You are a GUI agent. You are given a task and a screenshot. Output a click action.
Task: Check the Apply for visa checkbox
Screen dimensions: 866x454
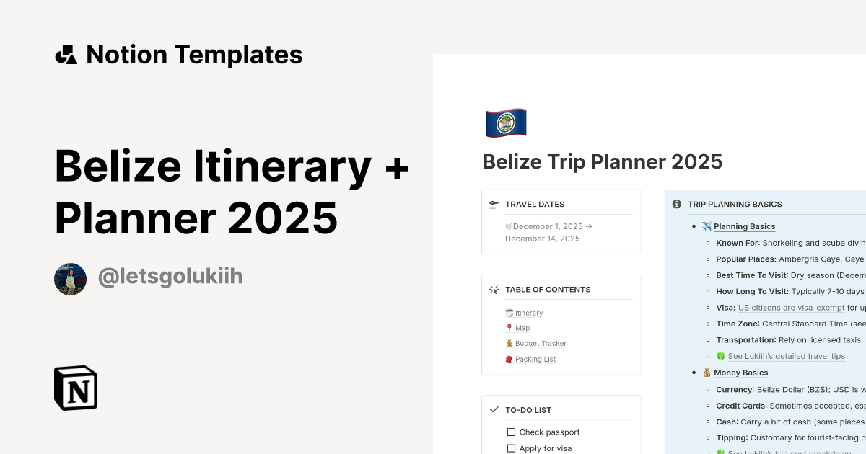[512, 448]
